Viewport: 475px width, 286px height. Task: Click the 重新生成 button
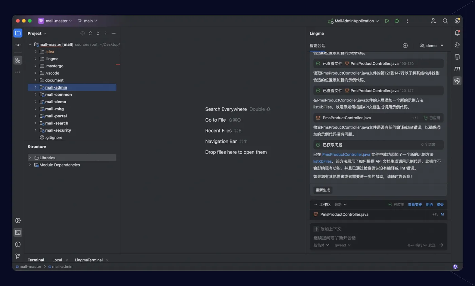323,190
